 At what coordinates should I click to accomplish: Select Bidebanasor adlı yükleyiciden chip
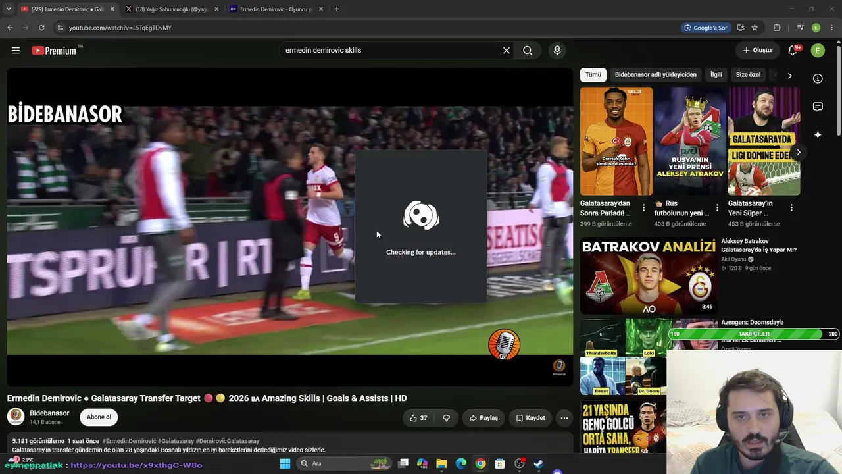[x=655, y=75]
